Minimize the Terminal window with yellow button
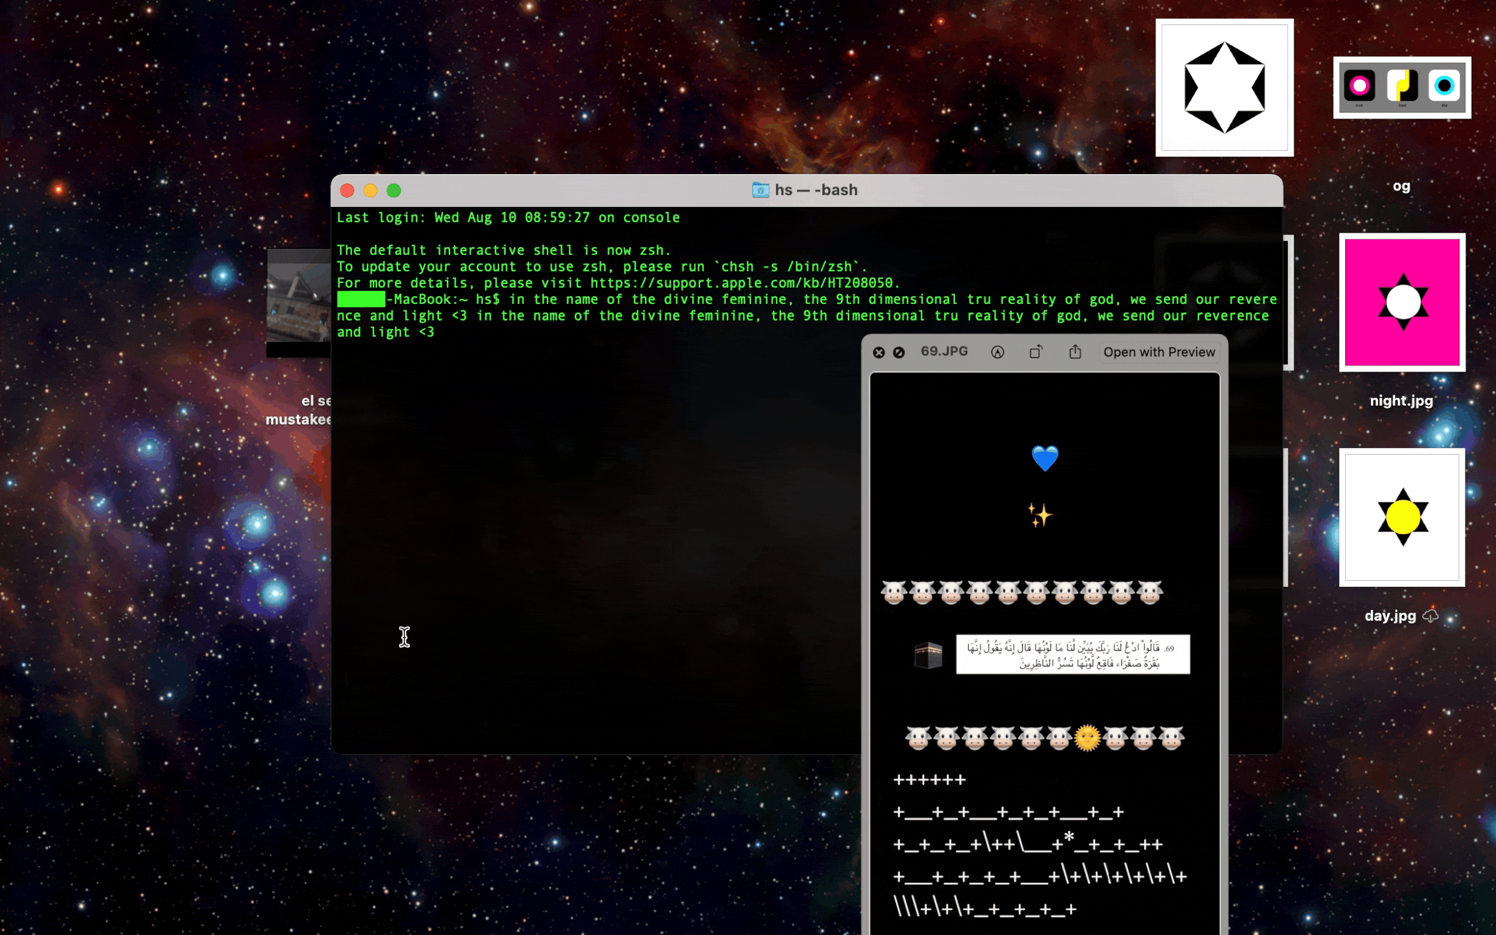 (370, 190)
